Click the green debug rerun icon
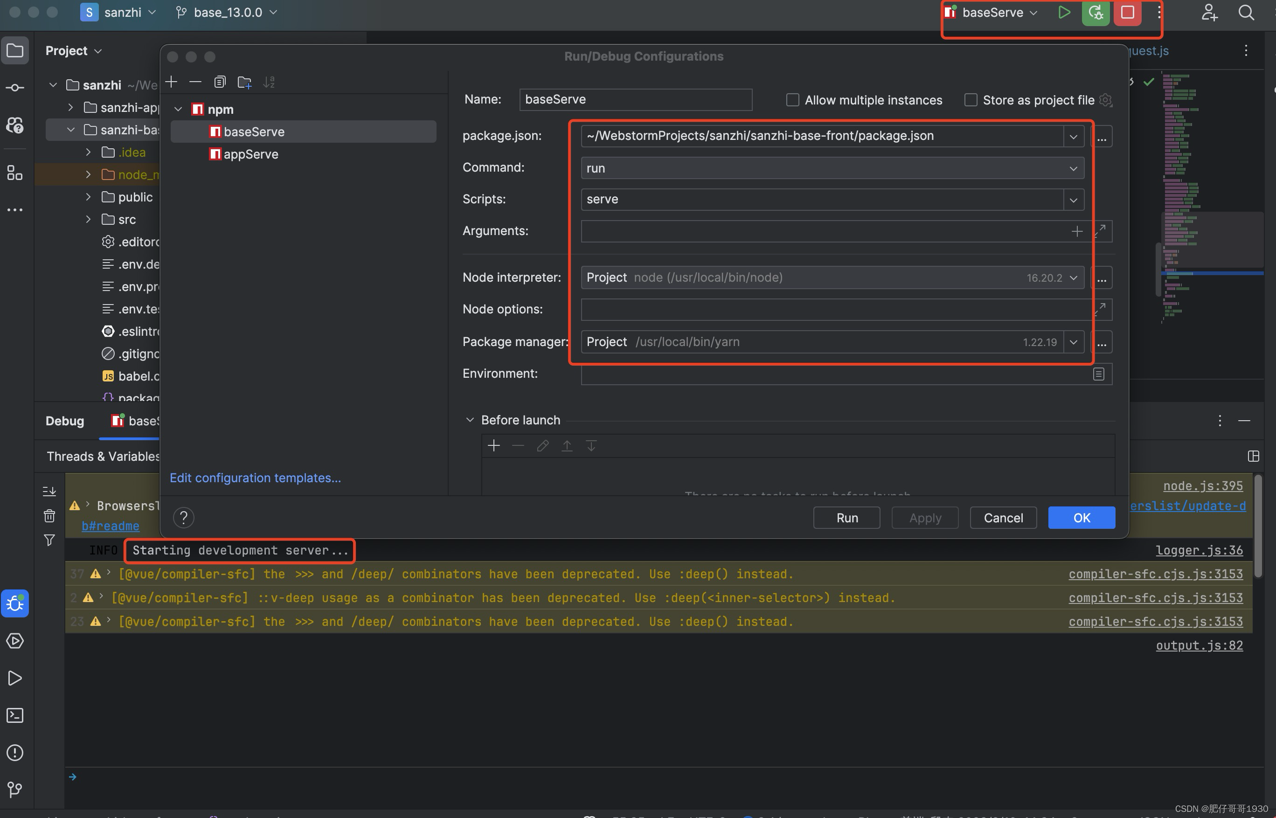Screen dimensions: 1276x818 tap(1096, 13)
